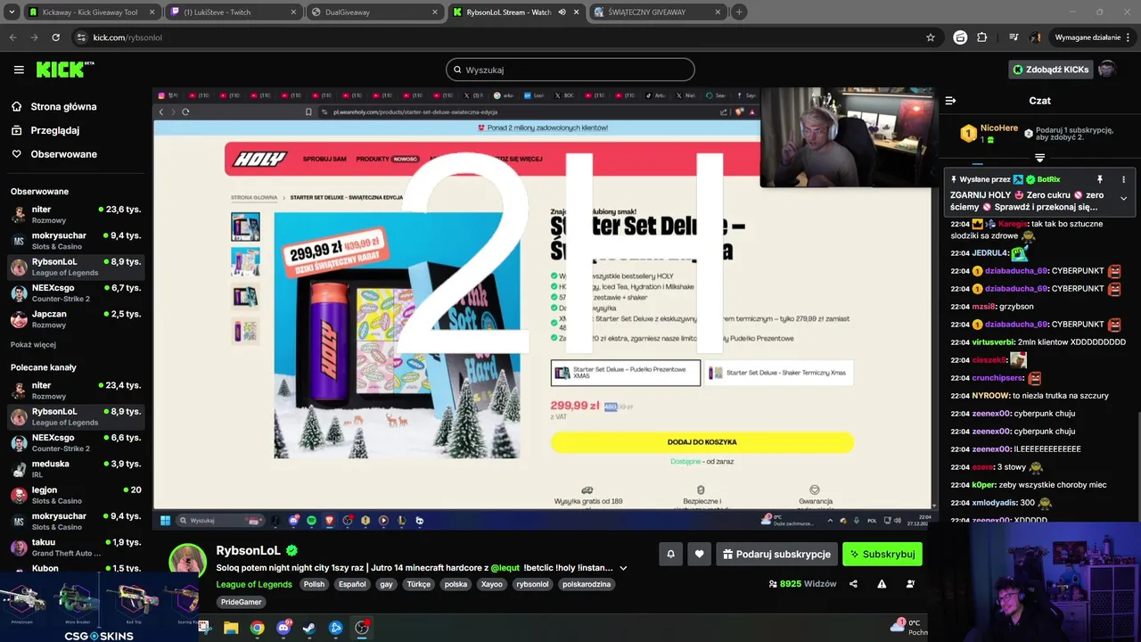Open legjon recommended channel
This screenshot has width=1141, height=642.
pos(76,495)
